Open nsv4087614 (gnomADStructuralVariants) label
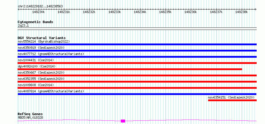 click(x=51, y=91)
